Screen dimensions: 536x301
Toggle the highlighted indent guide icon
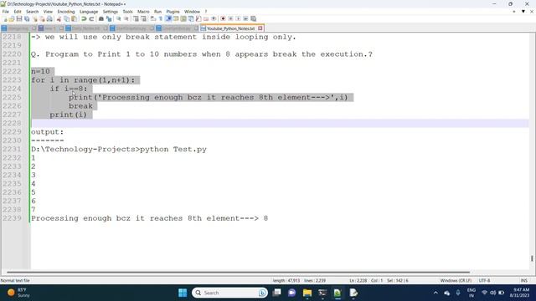(168, 18)
